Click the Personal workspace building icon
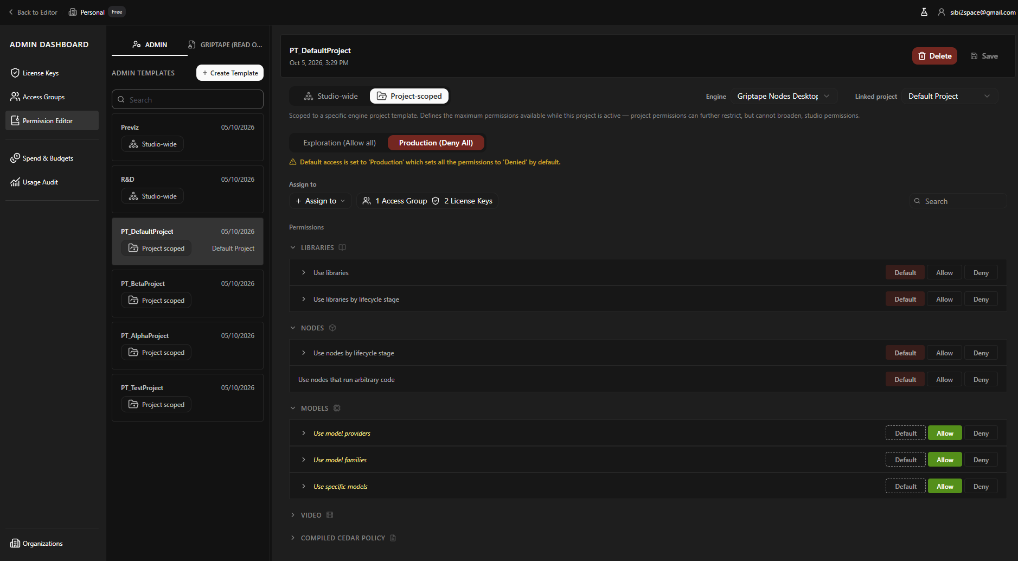Viewport: 1018px width, 561px height. coord(73,12)
